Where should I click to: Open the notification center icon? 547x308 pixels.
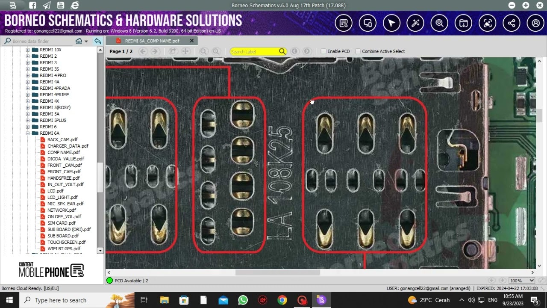pyautogui.click(x=534, y=300)
